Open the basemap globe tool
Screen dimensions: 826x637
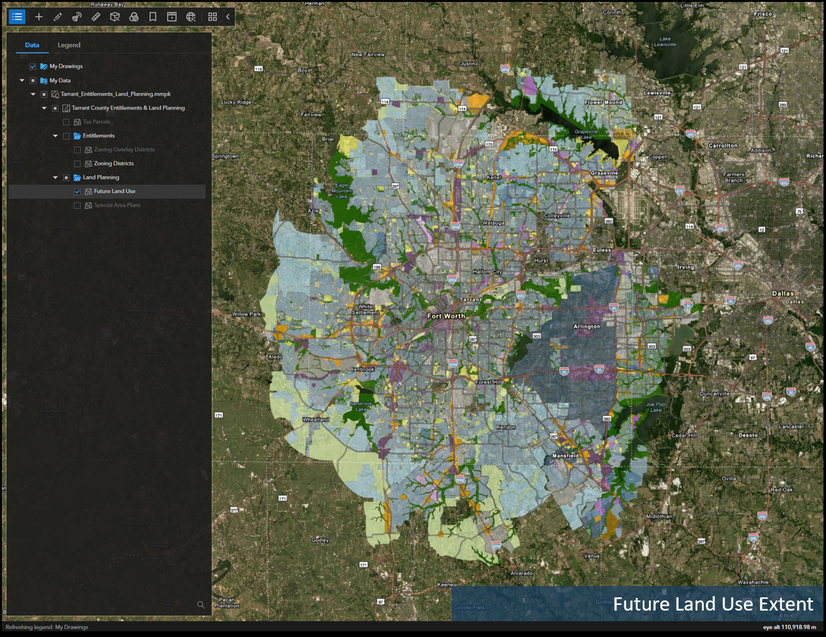click(x=190, y=17)
